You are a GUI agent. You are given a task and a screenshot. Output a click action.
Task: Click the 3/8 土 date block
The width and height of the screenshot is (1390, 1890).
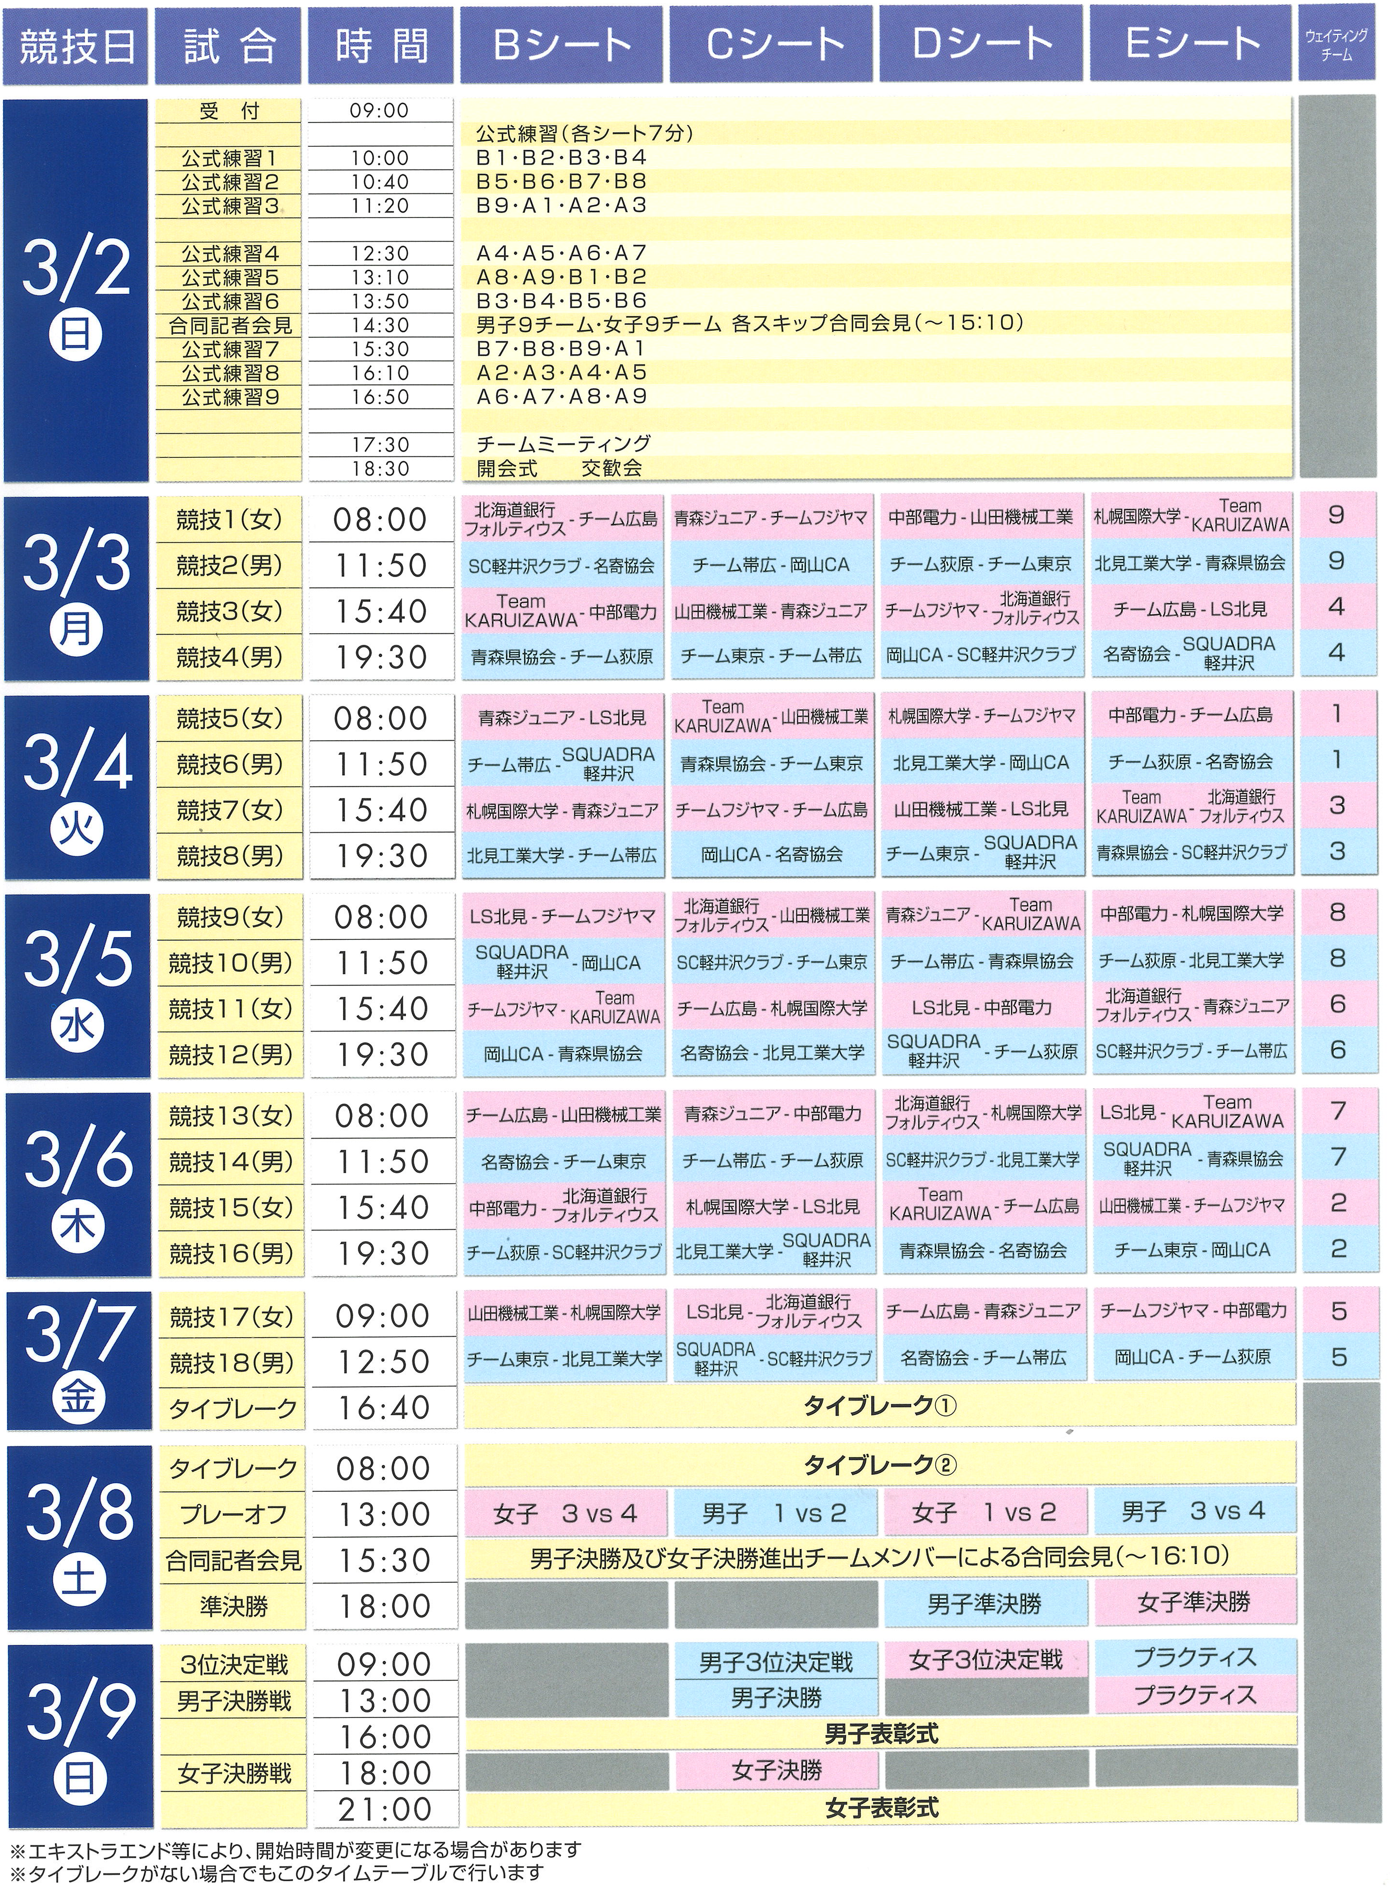pos(80,1537)
